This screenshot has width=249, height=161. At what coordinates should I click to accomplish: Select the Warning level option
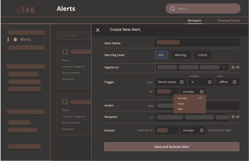181,55
